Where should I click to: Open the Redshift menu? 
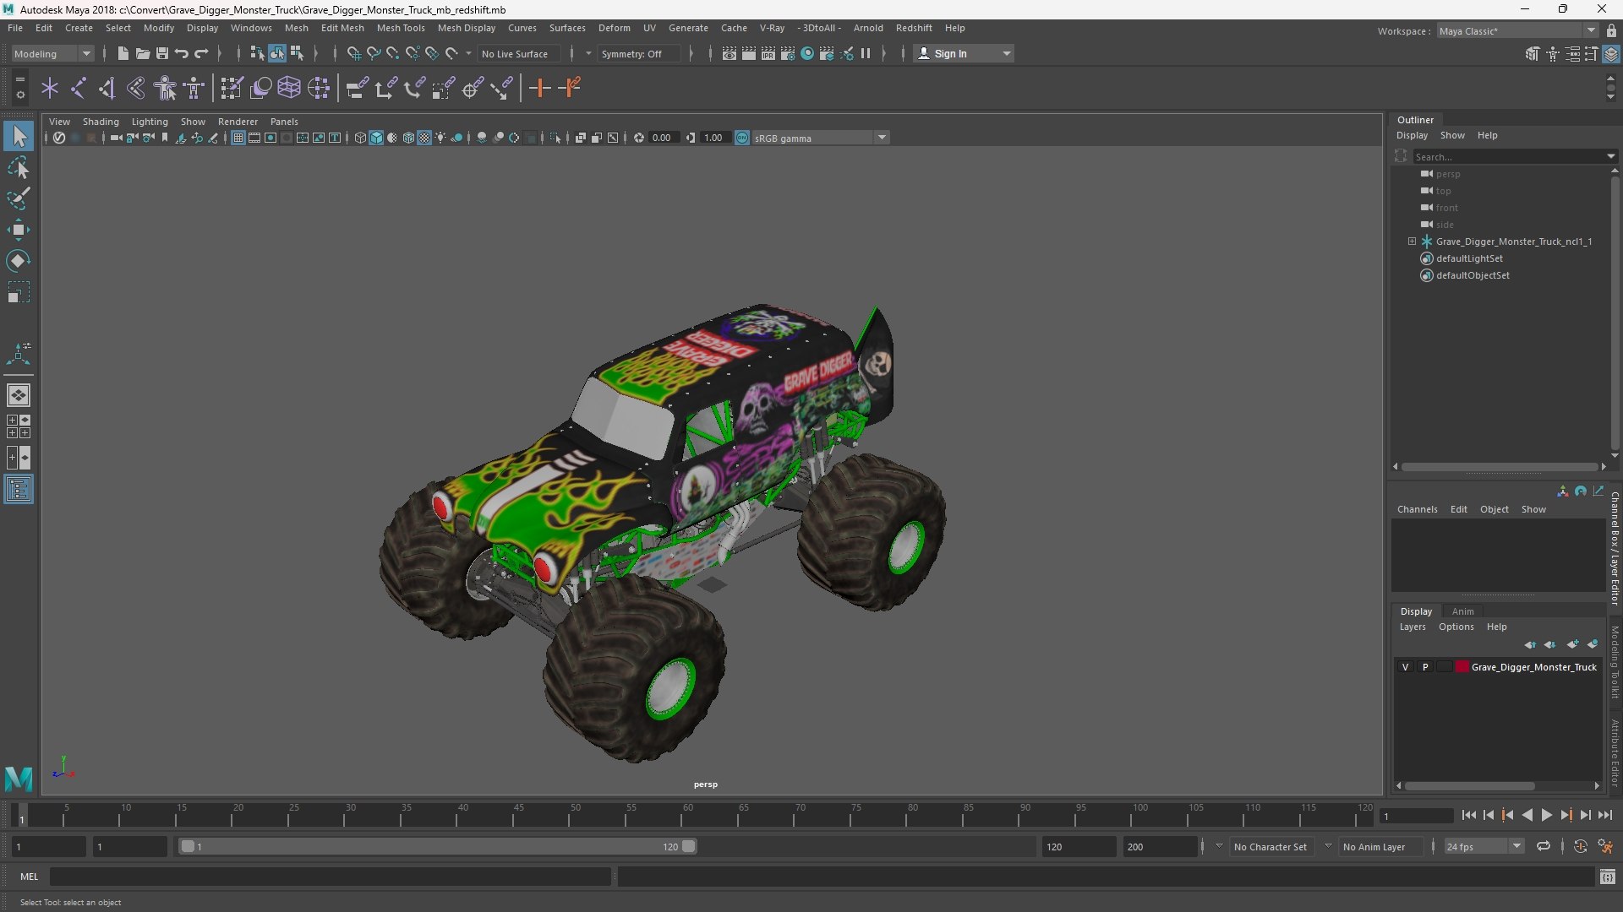[913, 28]
